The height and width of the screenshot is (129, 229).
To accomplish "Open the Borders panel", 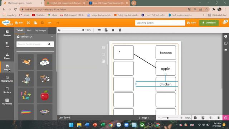I will [7, 90].
